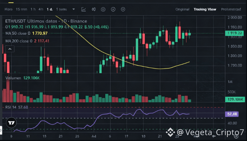Click the purple 57.68 RSI tag

(x=232, y=114)
